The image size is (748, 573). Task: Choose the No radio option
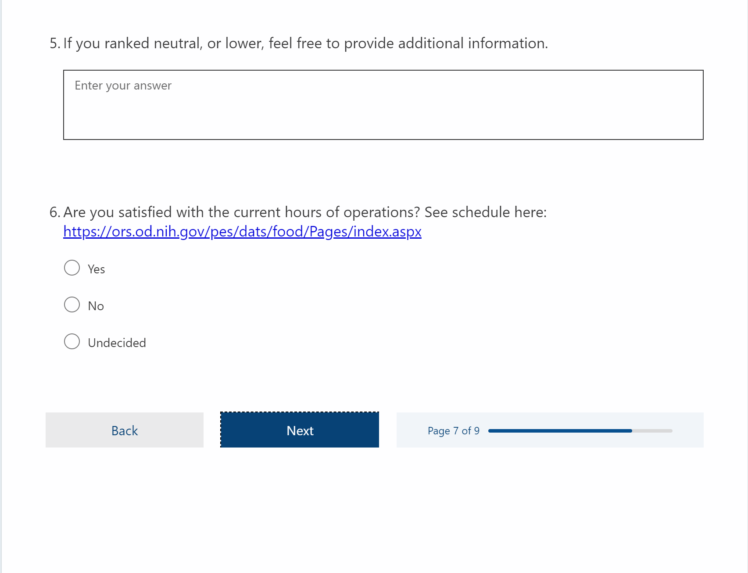(72, 305)
